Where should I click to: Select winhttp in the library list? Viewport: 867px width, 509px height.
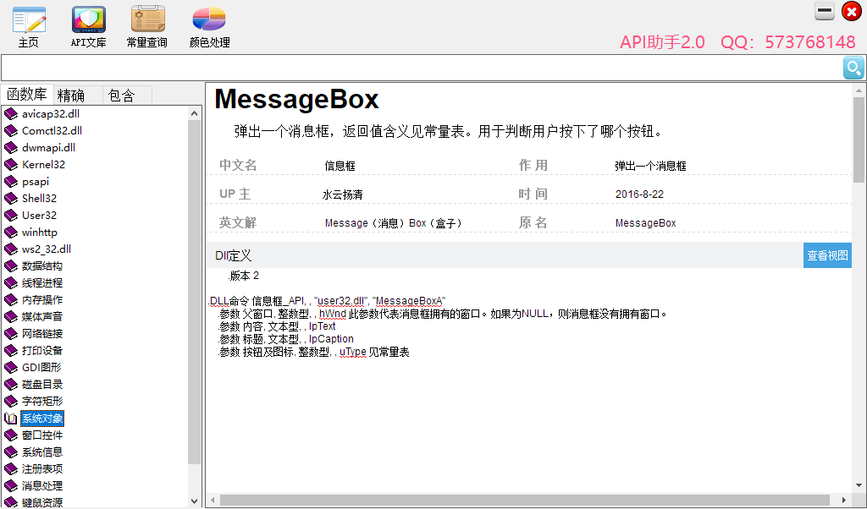[x=40, y=233]
